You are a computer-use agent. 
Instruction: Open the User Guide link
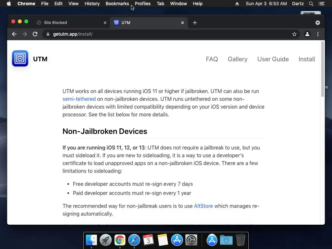pyautogui.click(x=273, y=59)
